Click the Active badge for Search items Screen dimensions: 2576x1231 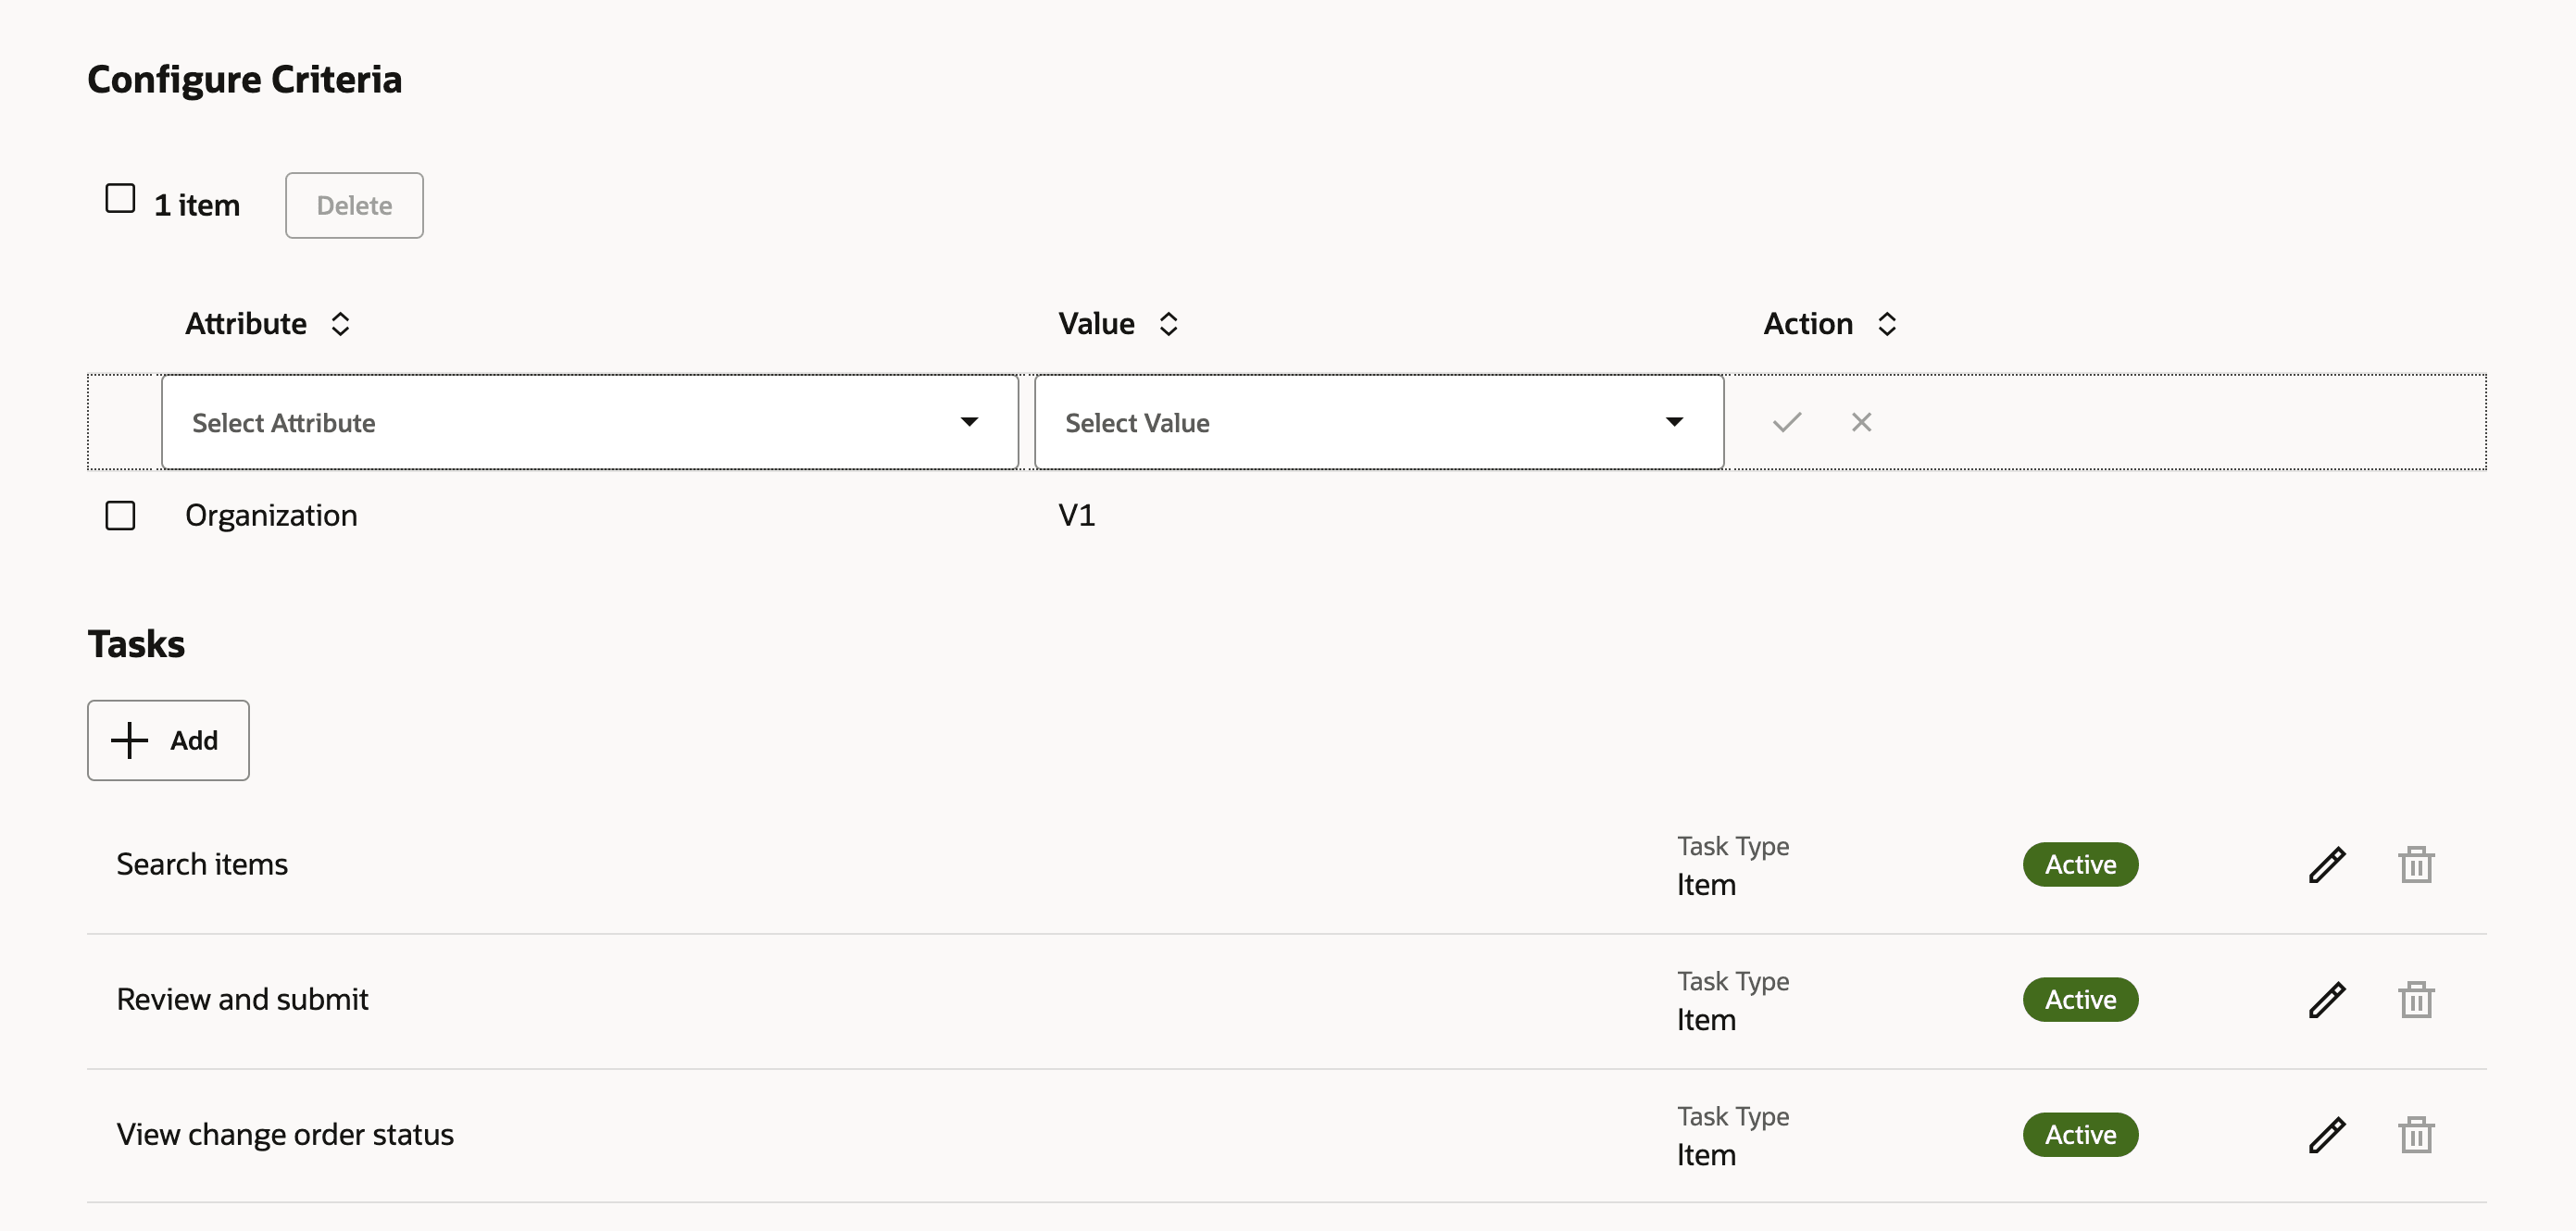[x=2080, y=864]
